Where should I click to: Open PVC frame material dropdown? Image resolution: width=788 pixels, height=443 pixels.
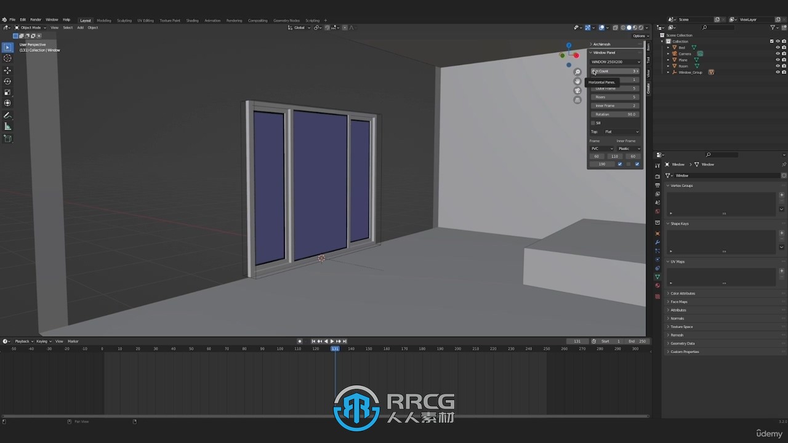coord(602,148)
